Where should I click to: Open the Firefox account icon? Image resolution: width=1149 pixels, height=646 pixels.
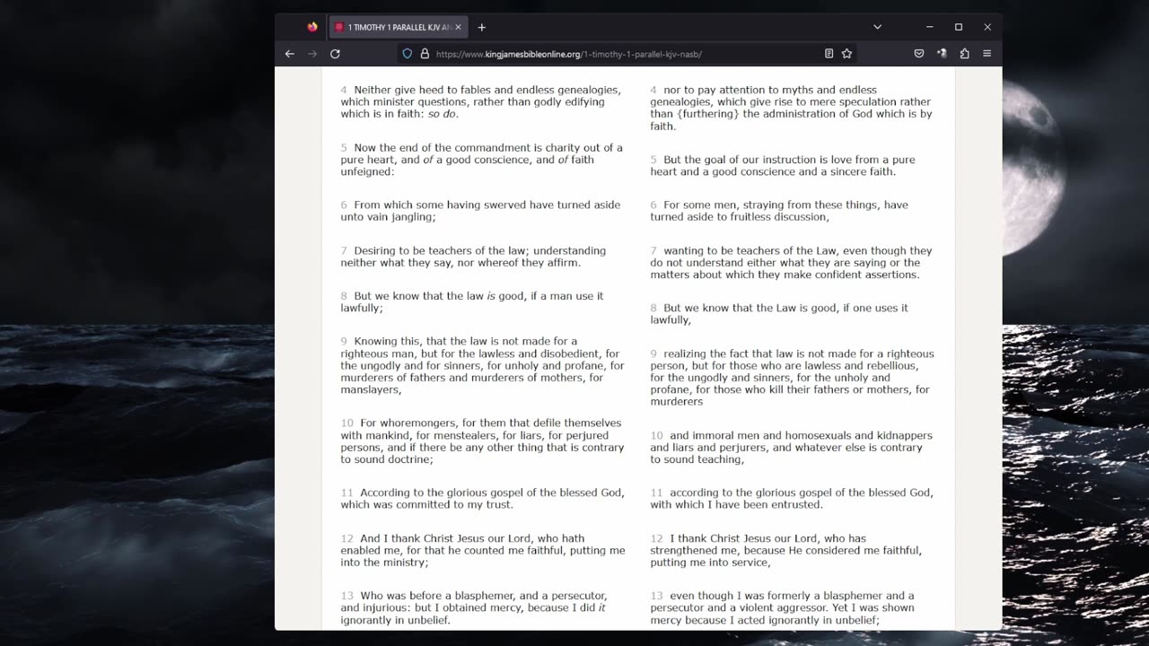coord(942,54)
